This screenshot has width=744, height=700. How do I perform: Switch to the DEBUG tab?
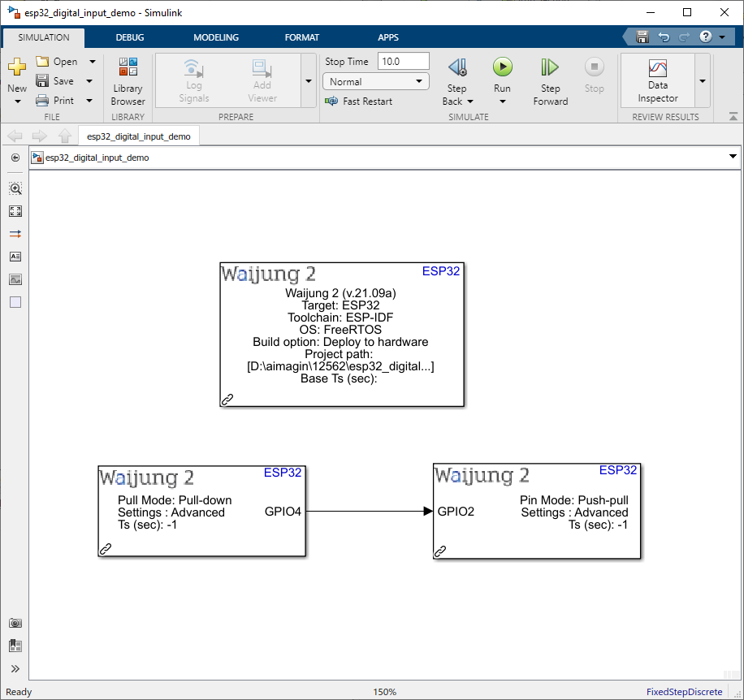[130, 37]
